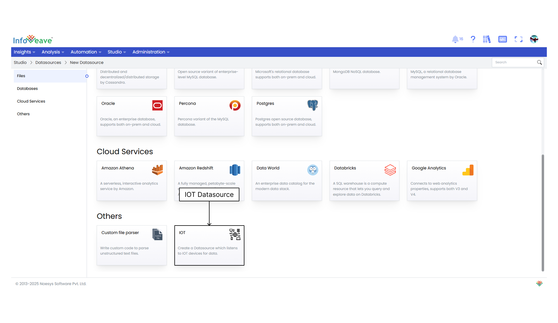The height and width of the screenshot is (323, 558).
Task: Click the Oracle red logo icon
Action: click(x=157, y=105)
